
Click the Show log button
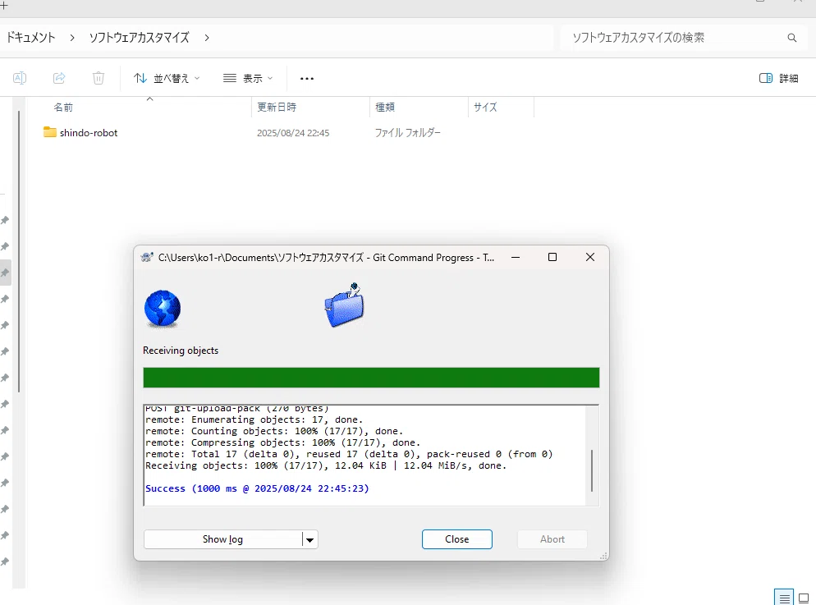(x=222, y=539)
